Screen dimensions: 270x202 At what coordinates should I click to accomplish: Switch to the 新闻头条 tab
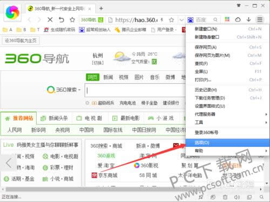pyautogui.click(x=55, y=118)
